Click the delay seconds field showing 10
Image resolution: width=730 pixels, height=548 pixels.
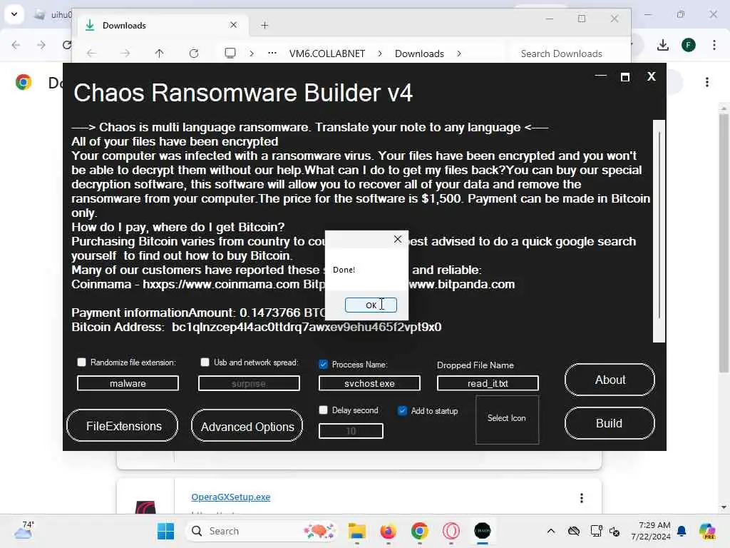click(x=351, y=431)
